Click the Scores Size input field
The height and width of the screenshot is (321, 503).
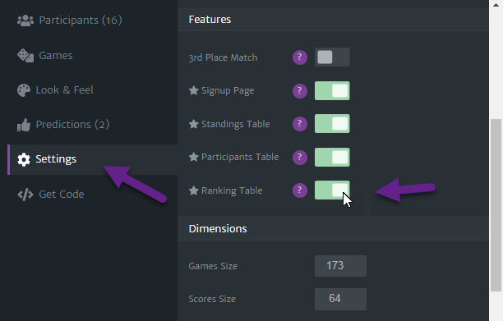340,299
